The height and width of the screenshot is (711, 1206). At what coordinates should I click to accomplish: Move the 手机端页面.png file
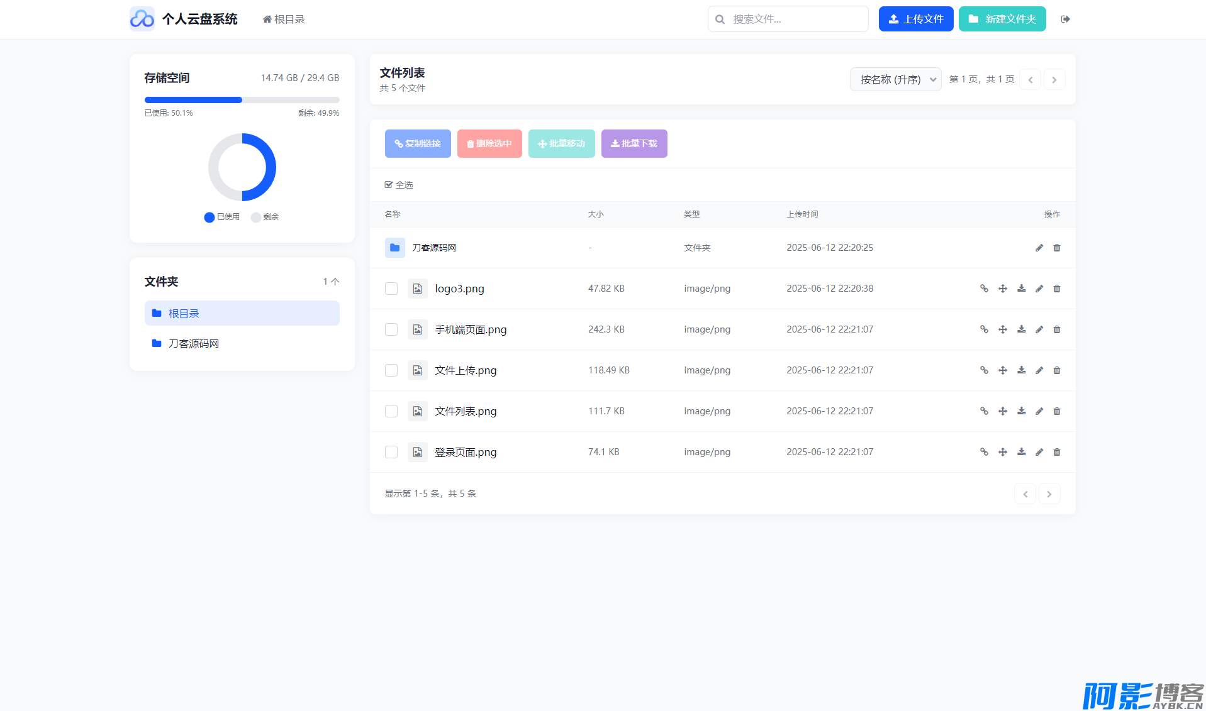coord(1003,329)
